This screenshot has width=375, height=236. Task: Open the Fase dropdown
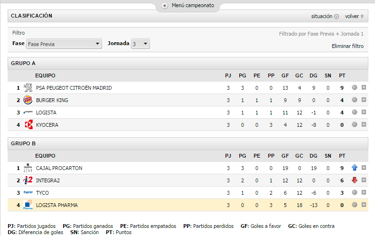point(64,44)
